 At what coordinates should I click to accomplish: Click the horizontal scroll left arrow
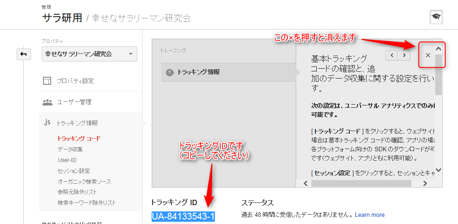[x=306, y=183]
